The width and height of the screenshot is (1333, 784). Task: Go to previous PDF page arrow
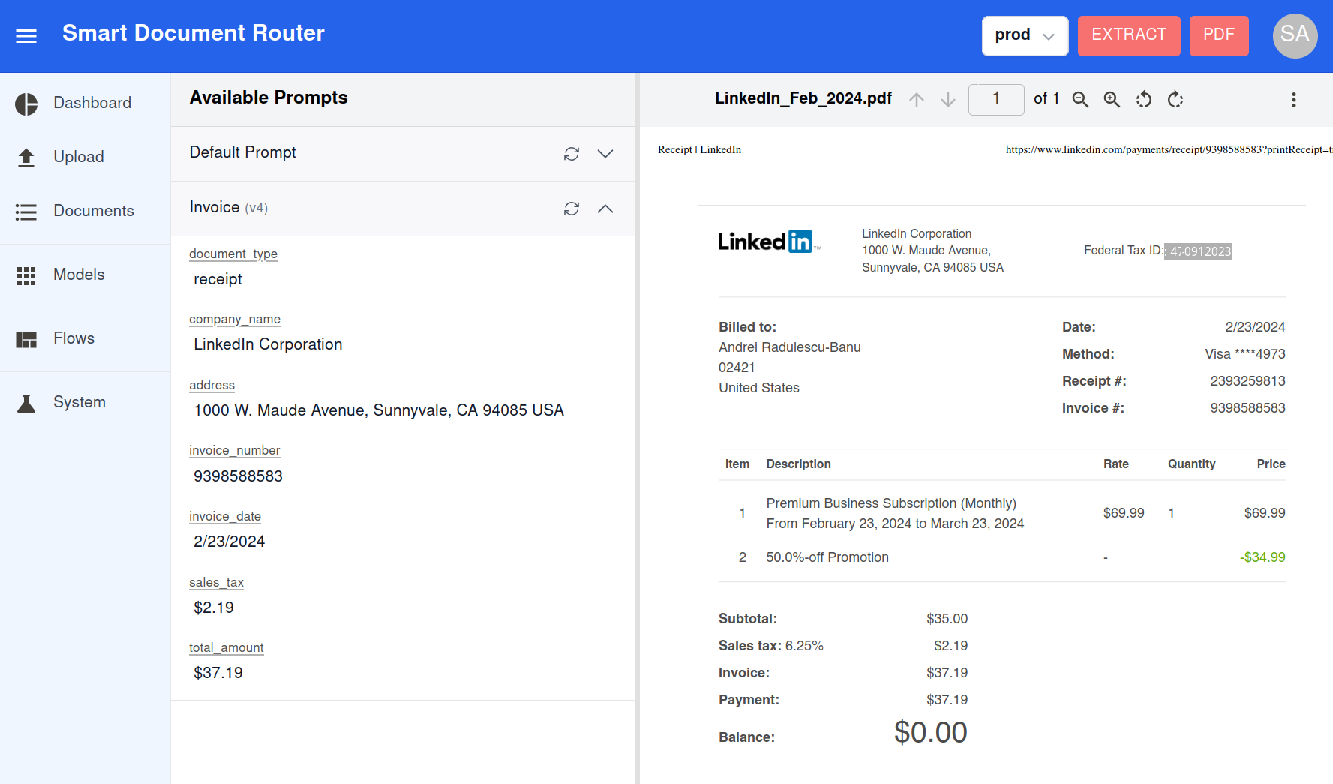[x=917, y=100]
